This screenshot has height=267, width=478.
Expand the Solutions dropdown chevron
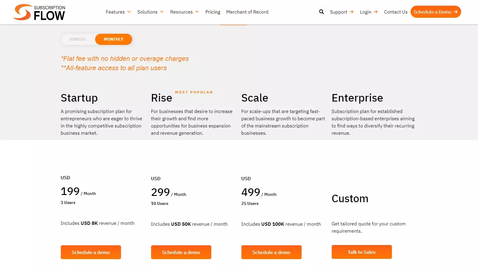pyautogui.click(x=162, y=12)
